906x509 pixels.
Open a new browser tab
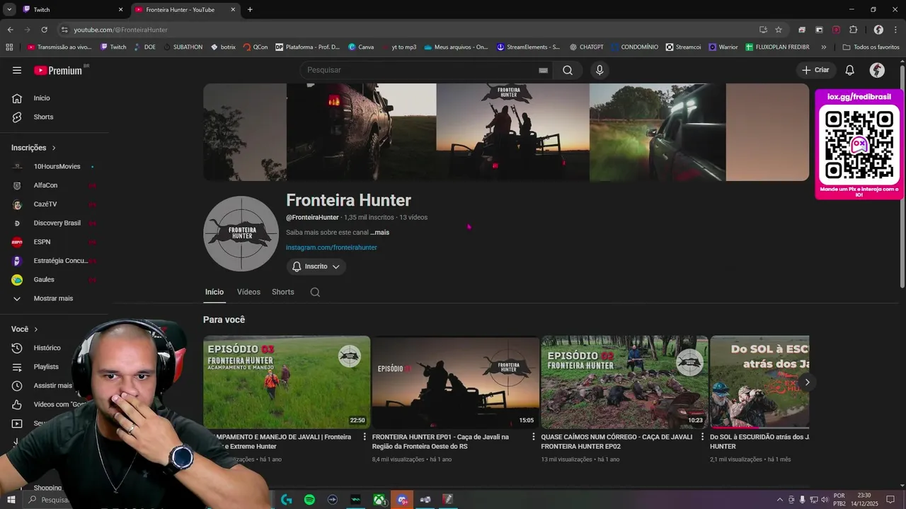[x=250, y=10]
